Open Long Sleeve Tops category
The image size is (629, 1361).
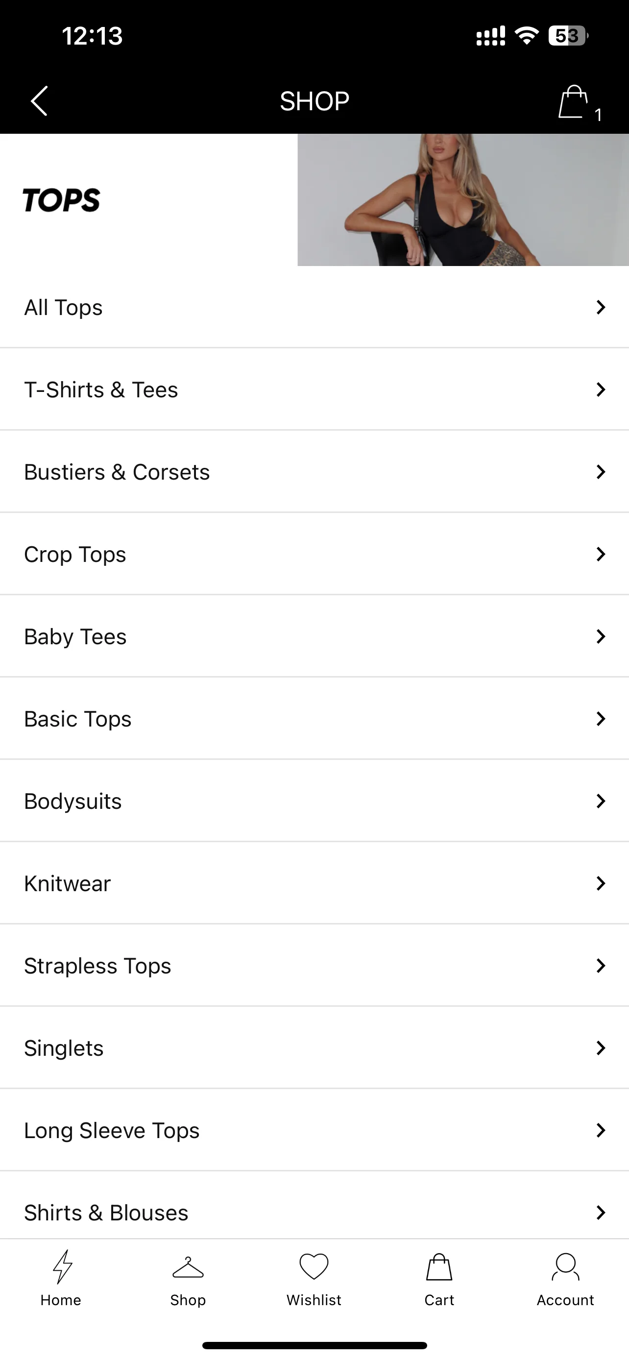click(314, 1131)
